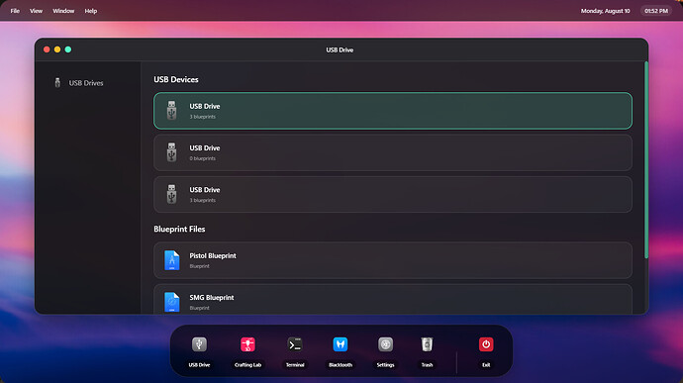The image size is (683, 383).
Task: Click the Pistol Blueprint file icon
Action: [x=171, y=260]
